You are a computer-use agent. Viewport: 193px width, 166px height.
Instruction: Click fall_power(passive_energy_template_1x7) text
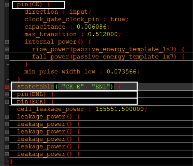pos(104,57)
